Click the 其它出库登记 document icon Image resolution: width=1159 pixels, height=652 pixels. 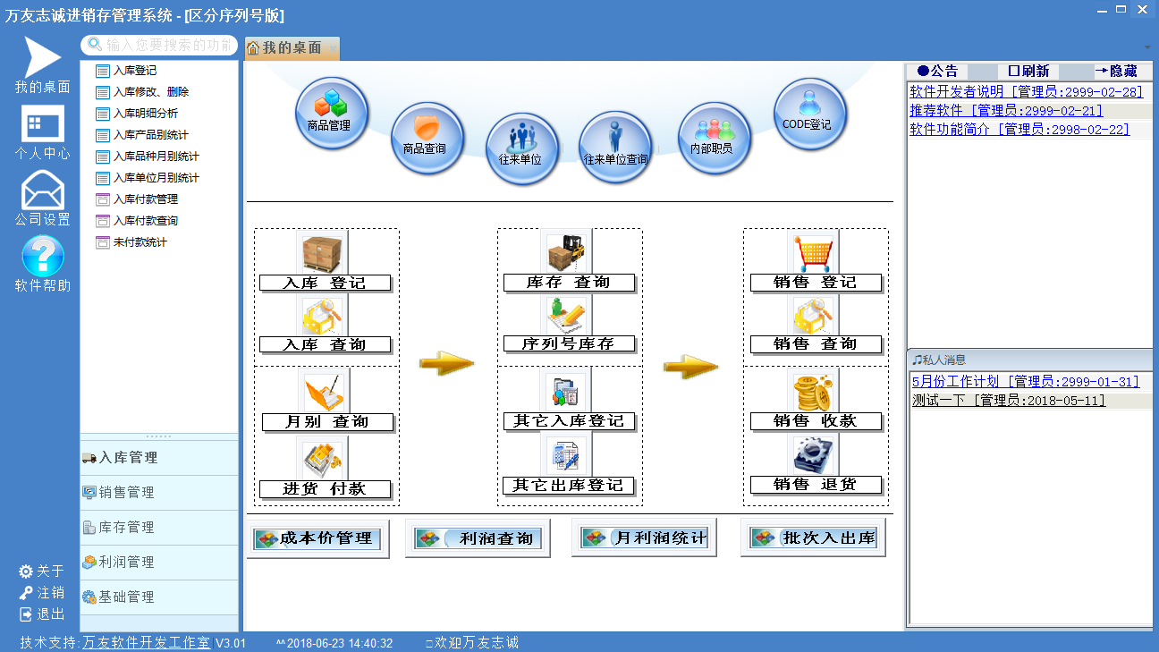tap(566, 455)
